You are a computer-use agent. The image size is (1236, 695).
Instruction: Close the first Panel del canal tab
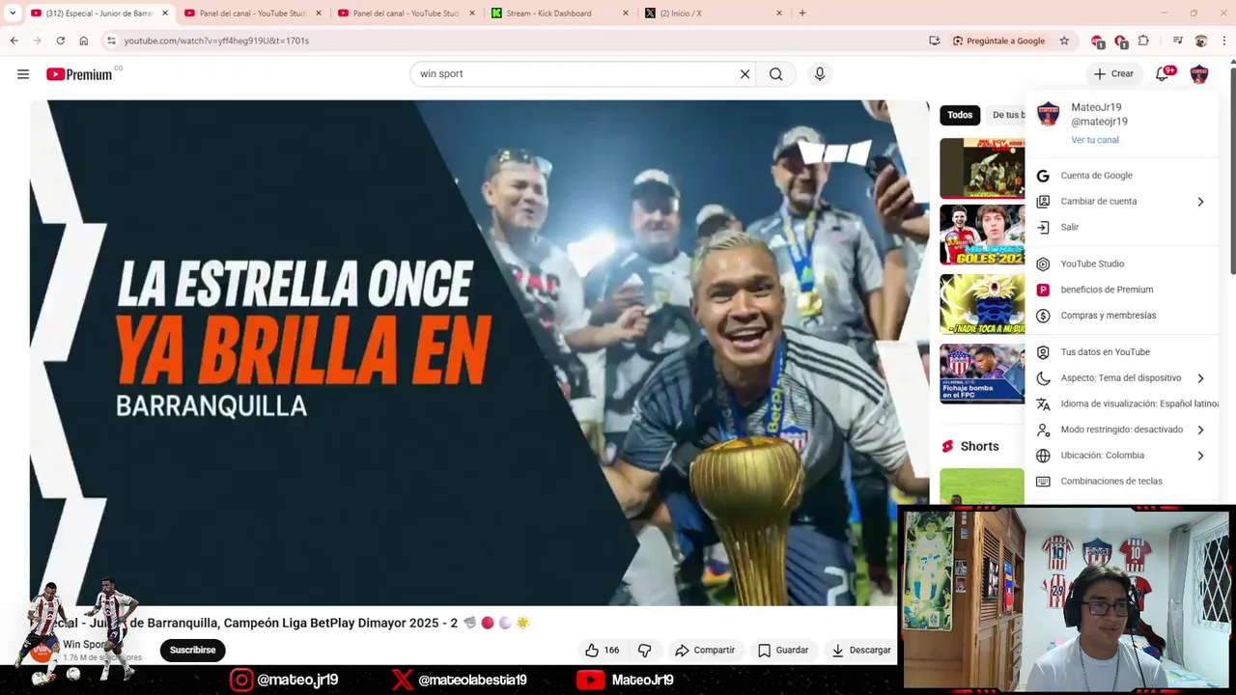point(319,14)
